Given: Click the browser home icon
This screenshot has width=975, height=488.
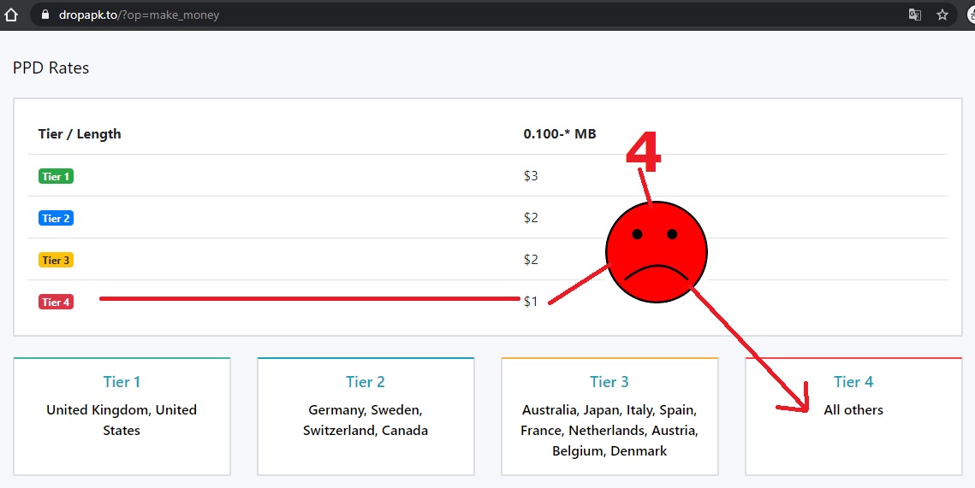Looking at the screenshot, I should click(x=11, y=15).
